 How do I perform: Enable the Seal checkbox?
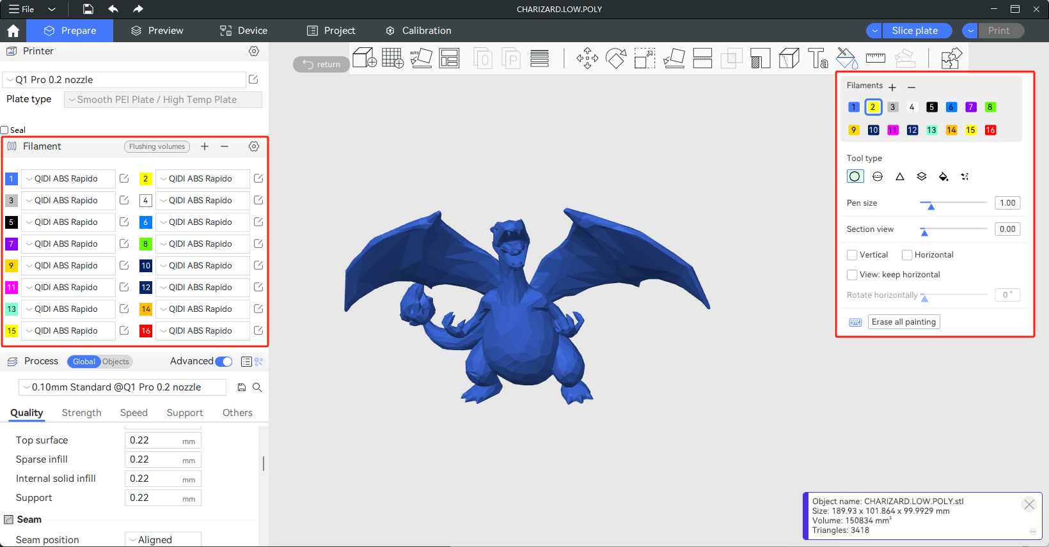pos(4,130)
